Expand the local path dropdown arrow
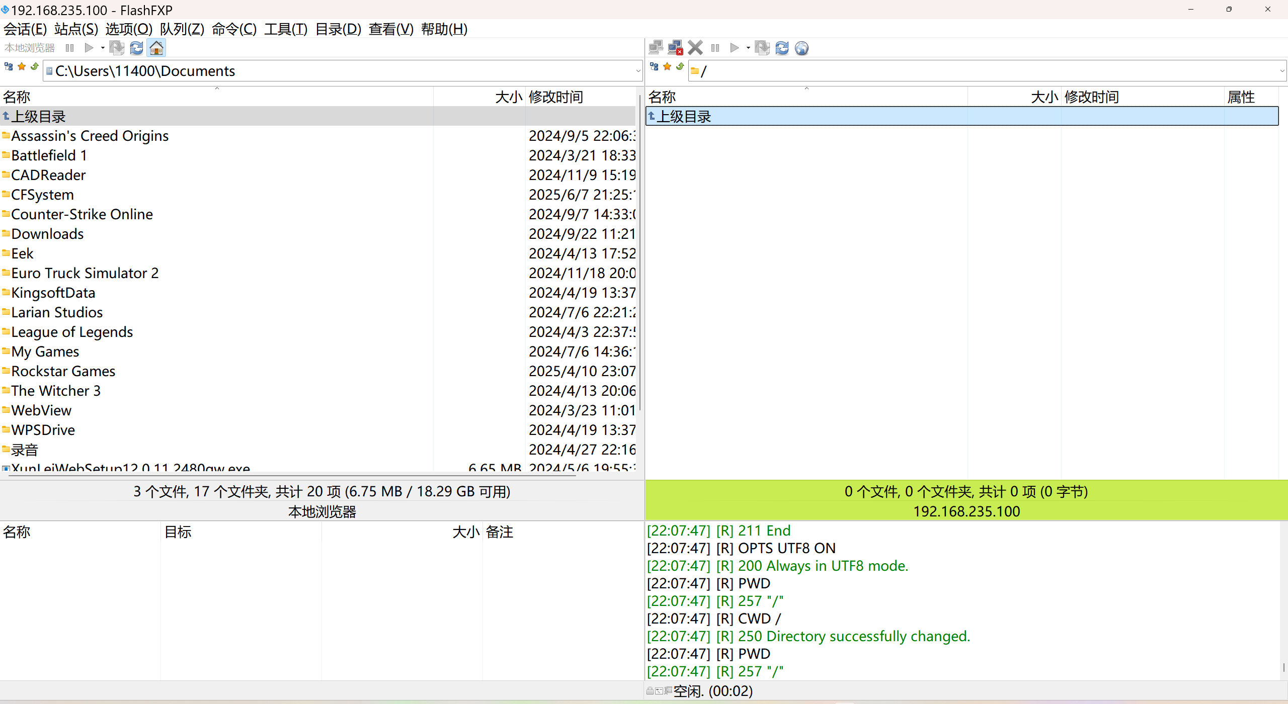Viewport: 1288px width, 704px height. coord(638,71)
